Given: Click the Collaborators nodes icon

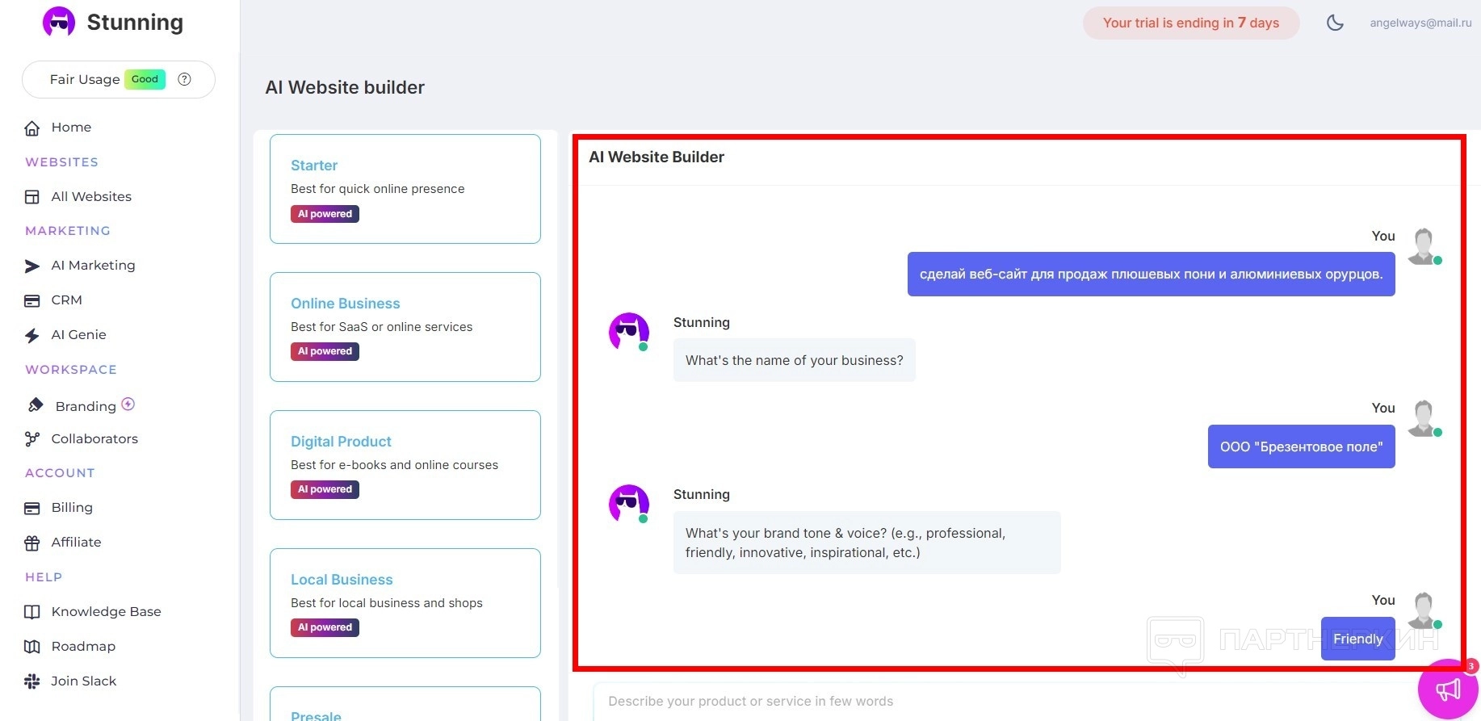Looking at the screenshot, I should point(32,439).
